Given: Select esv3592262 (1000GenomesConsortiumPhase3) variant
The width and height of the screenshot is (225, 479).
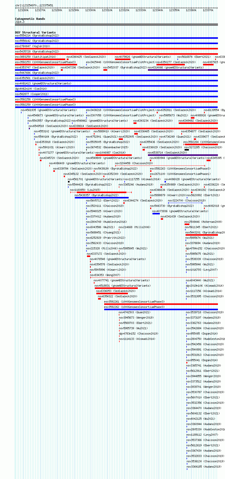Looking at the screenshot, I should point(134,307).
